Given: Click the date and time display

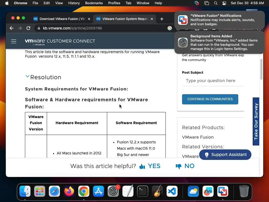Looking at the screenshot, I should click(x=247, y=3).
